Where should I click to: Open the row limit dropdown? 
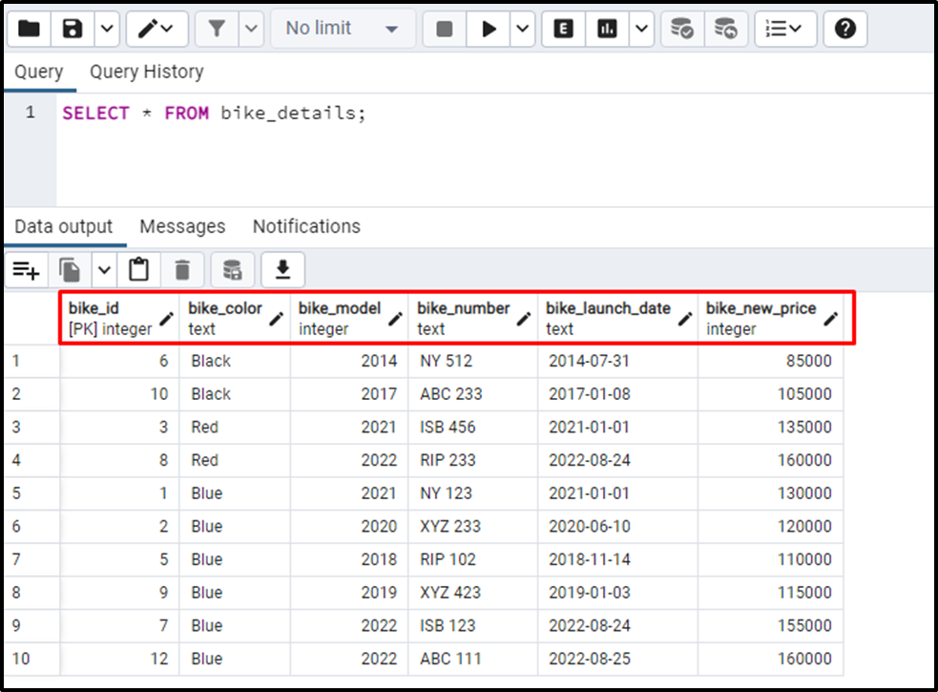click(x=342, y=29)
